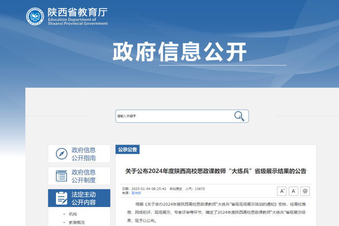The image size is (339, 226).
Task: Click the article title about 大练兵 results
Action: click(x=216, y=171)
